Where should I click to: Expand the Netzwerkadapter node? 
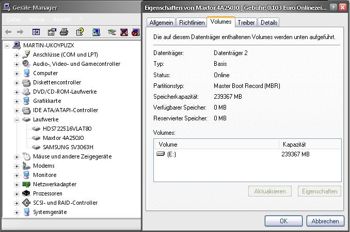tap(17, 185)
